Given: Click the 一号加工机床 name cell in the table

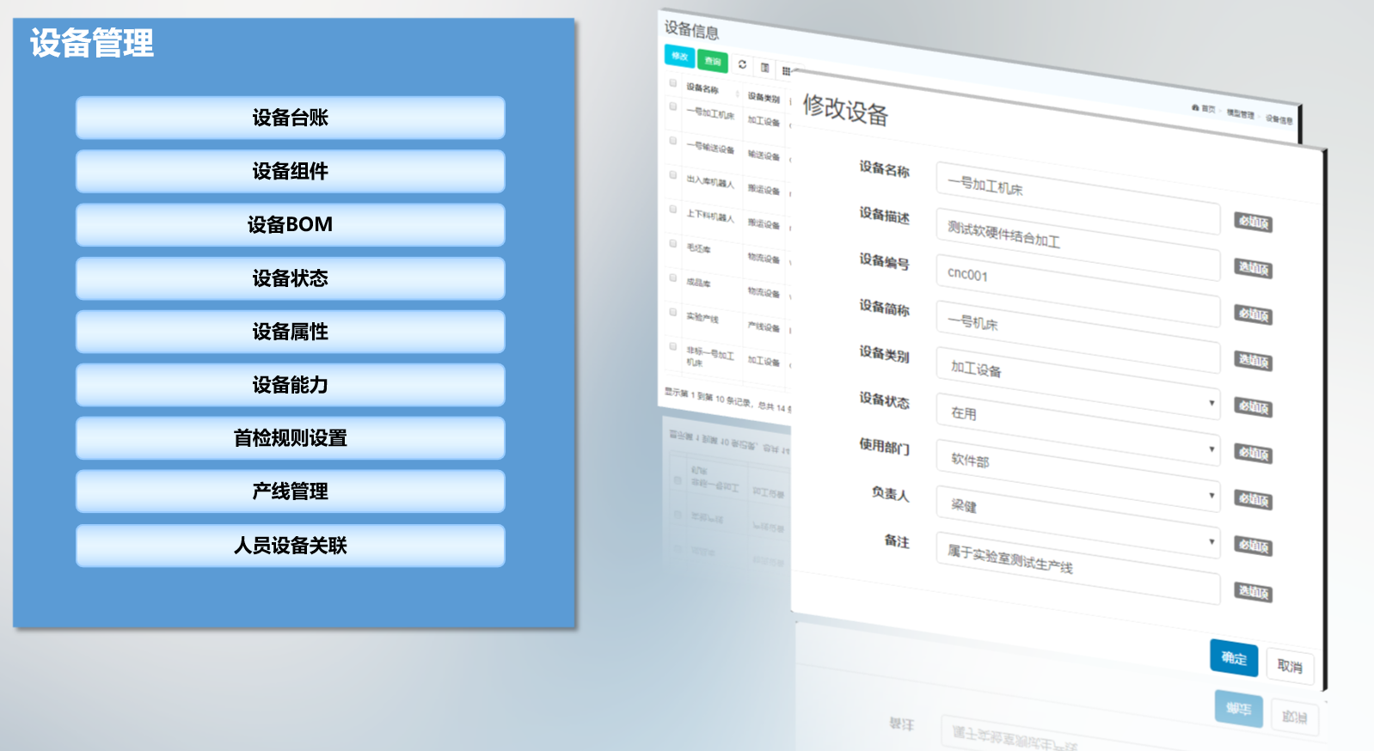Looking at the screenshot, I should tap(710, 113).
